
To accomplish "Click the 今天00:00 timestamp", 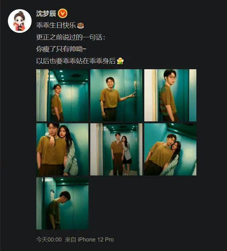I will click(49, 240).
